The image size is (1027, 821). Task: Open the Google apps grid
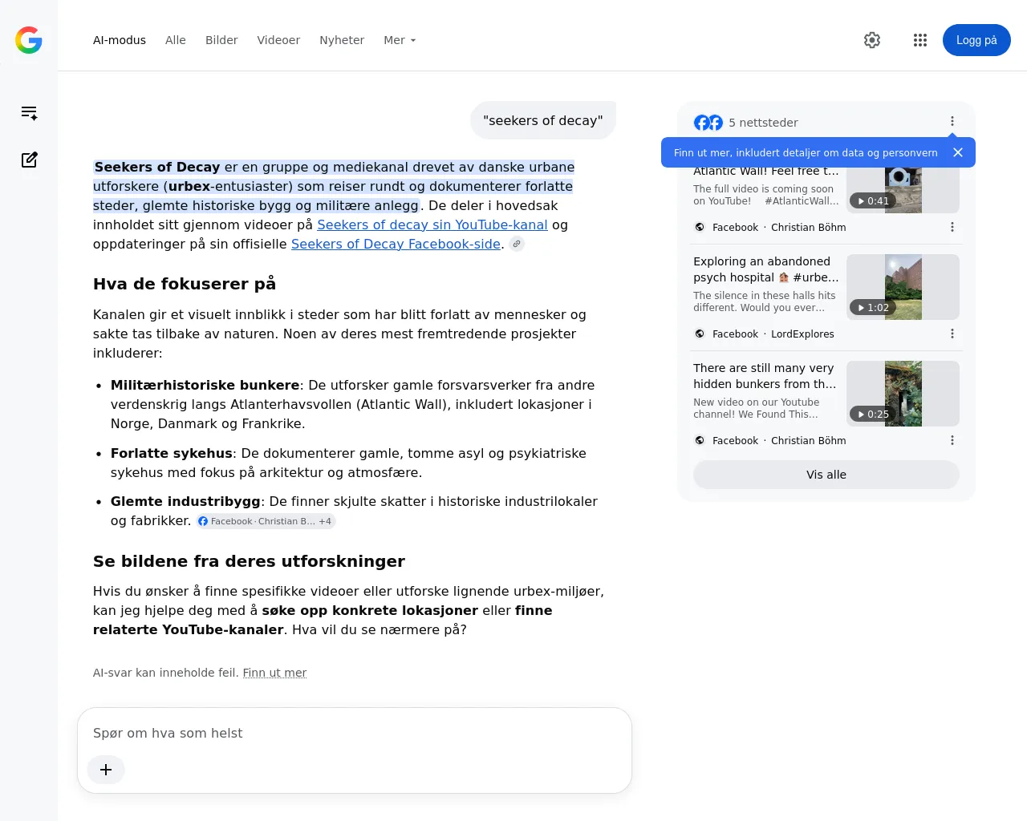(x=920, y=40)
